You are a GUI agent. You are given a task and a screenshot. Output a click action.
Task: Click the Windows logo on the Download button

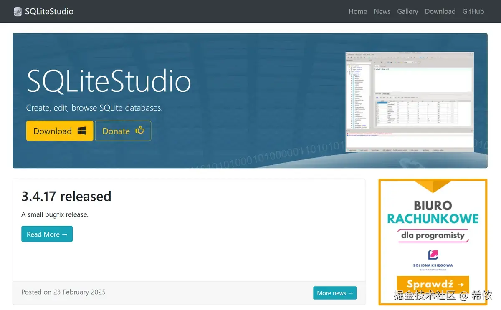[81, 131]
